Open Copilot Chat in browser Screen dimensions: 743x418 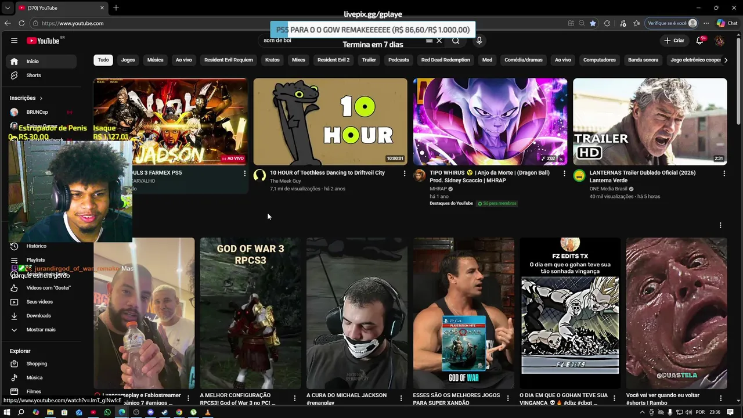coord(727,23)
